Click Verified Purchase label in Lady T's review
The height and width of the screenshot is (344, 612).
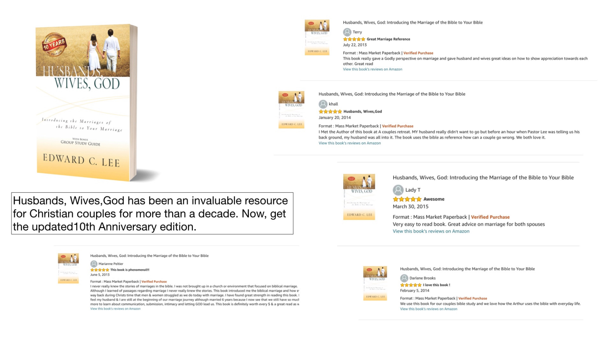click(x=490, y=217)
